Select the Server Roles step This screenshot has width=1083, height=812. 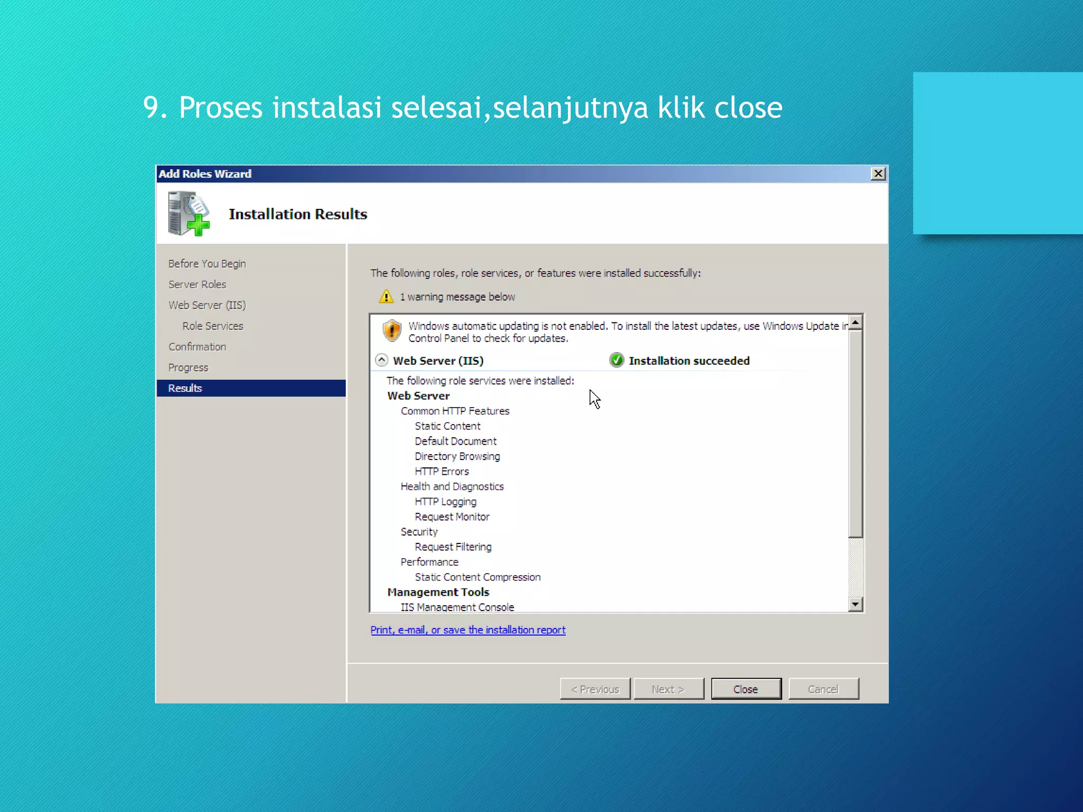[x=197, y=284]
